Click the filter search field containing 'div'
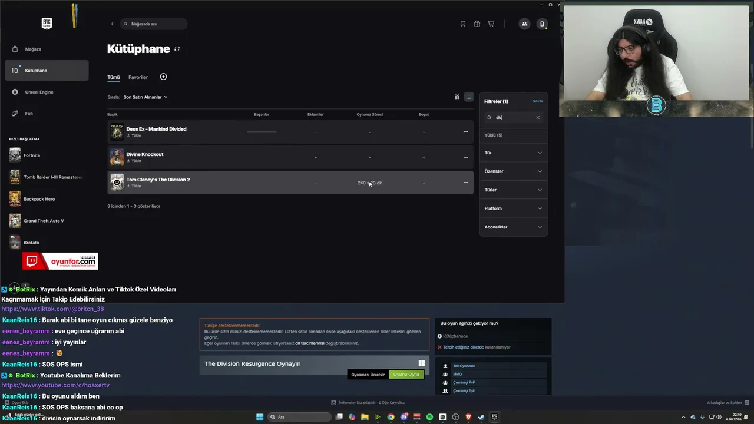 click(x=513, y=118)
